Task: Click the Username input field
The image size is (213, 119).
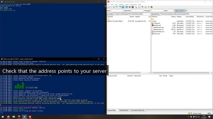Action: click(x=137, y=11)
